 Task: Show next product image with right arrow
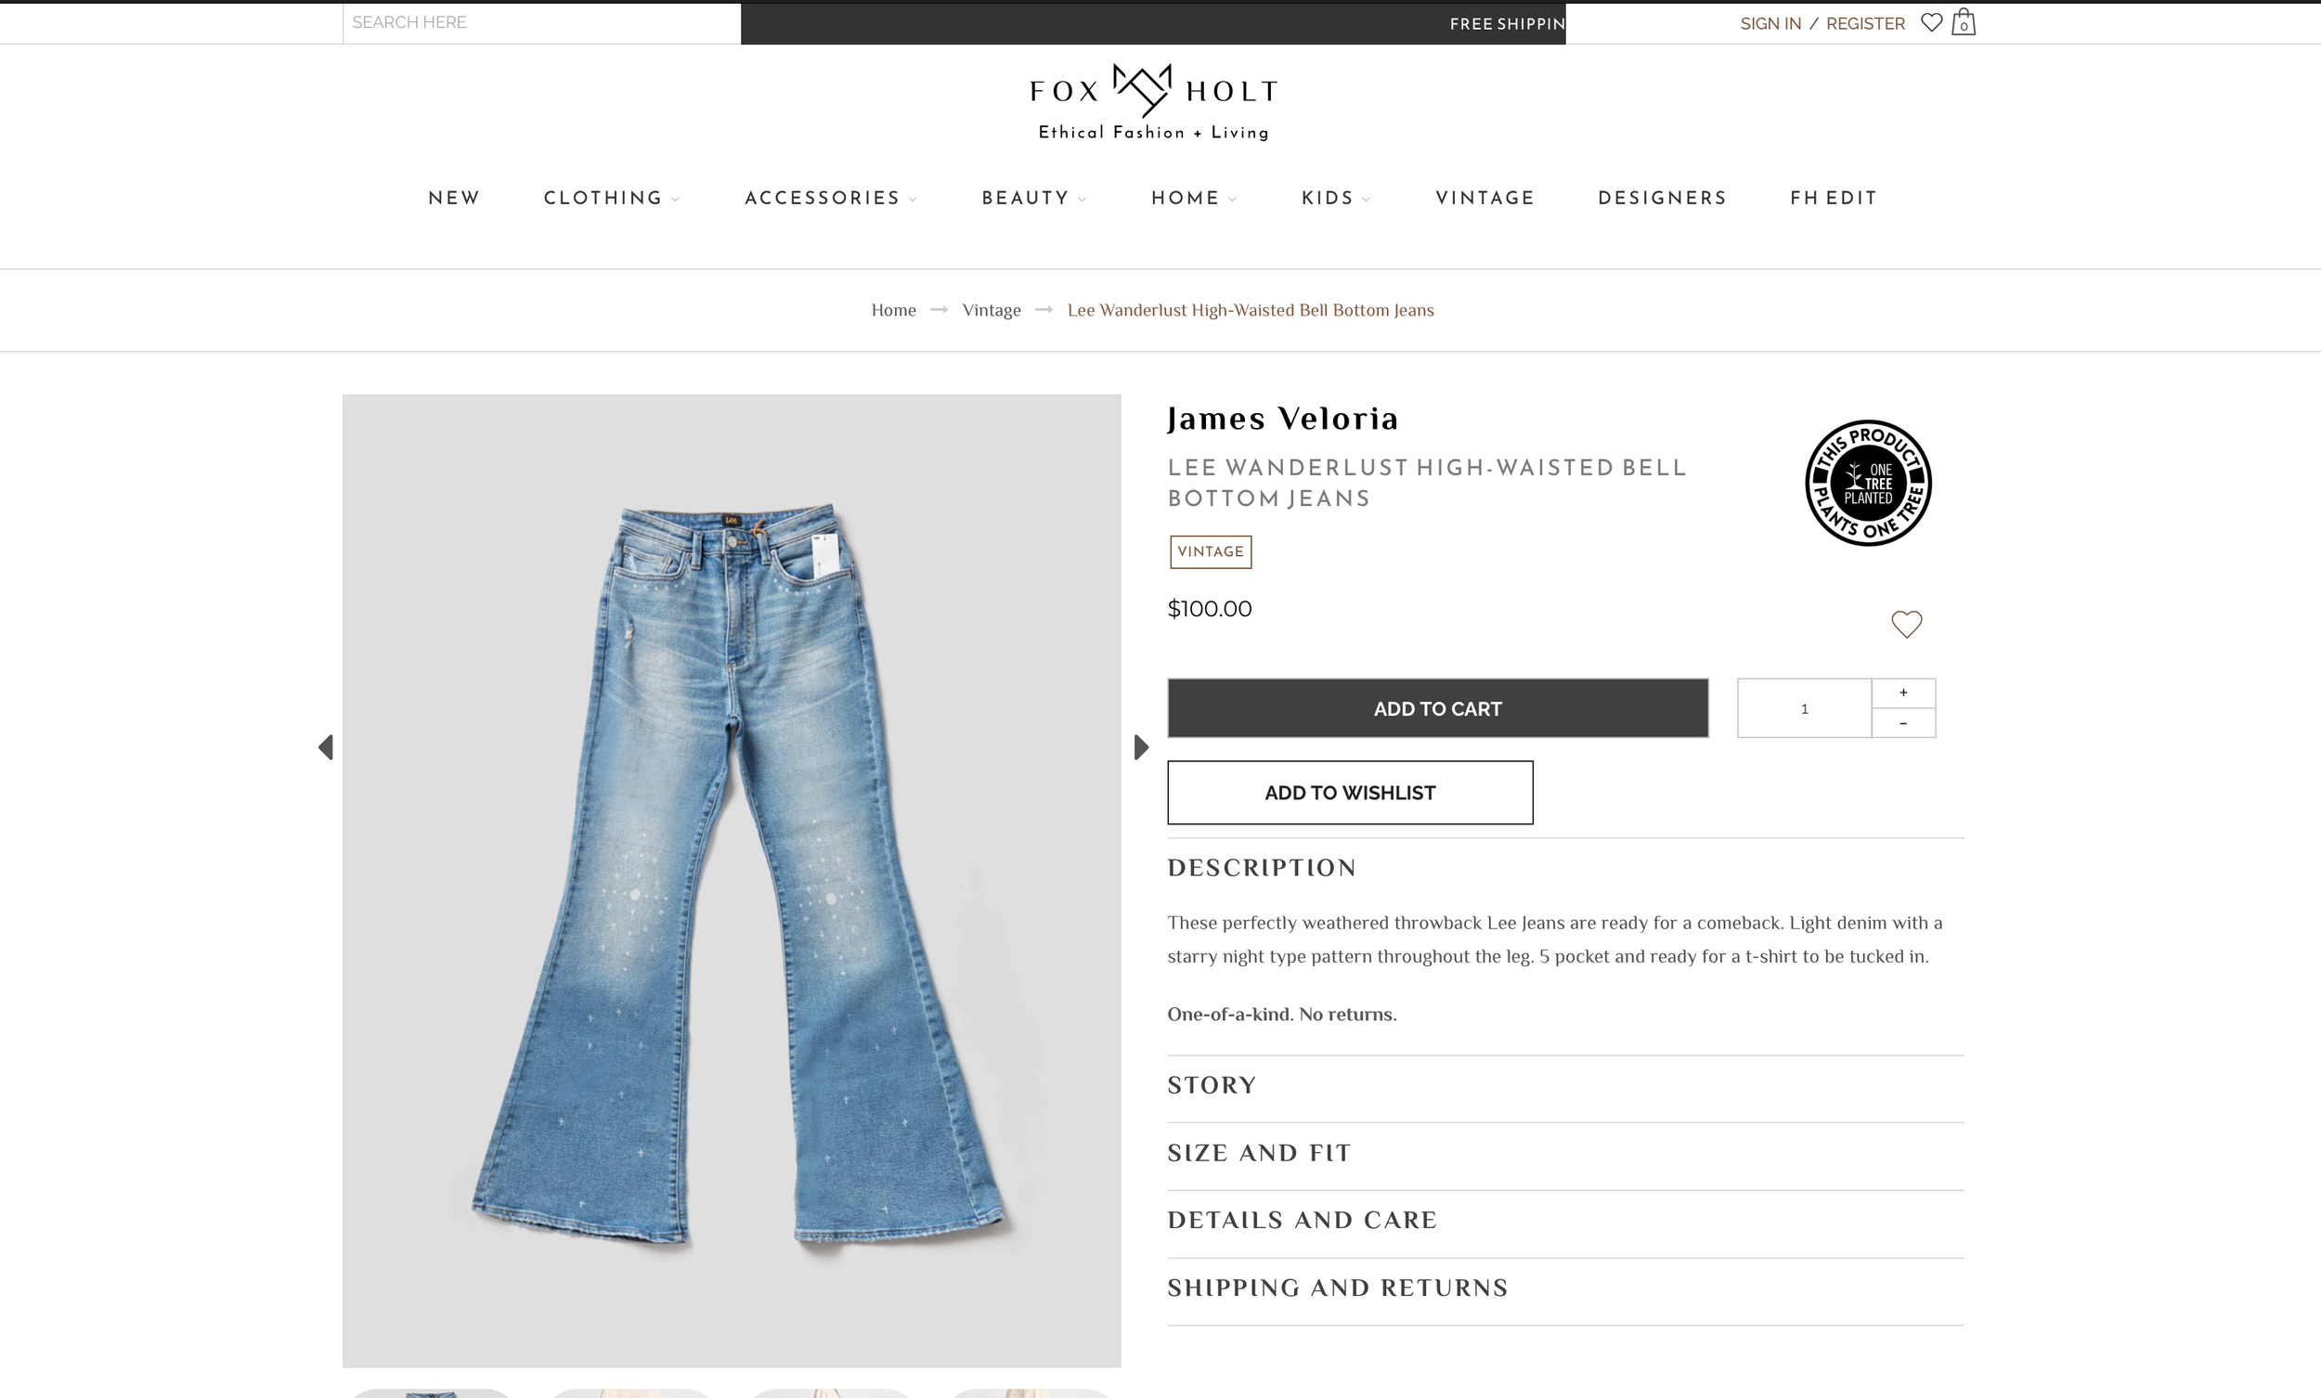coord(1141,747)
